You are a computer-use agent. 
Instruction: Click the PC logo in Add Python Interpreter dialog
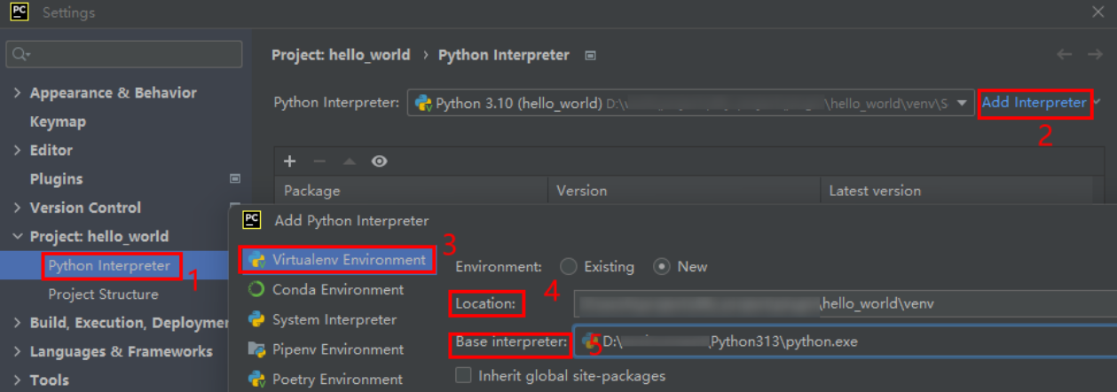[x=252, y=220]
